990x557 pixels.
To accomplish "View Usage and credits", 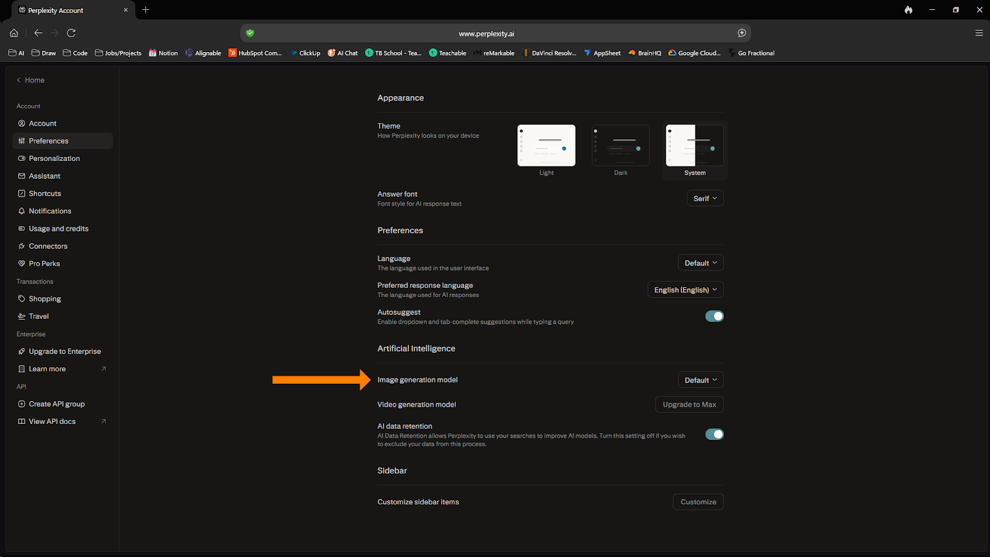I will click(x=58, y=228).
